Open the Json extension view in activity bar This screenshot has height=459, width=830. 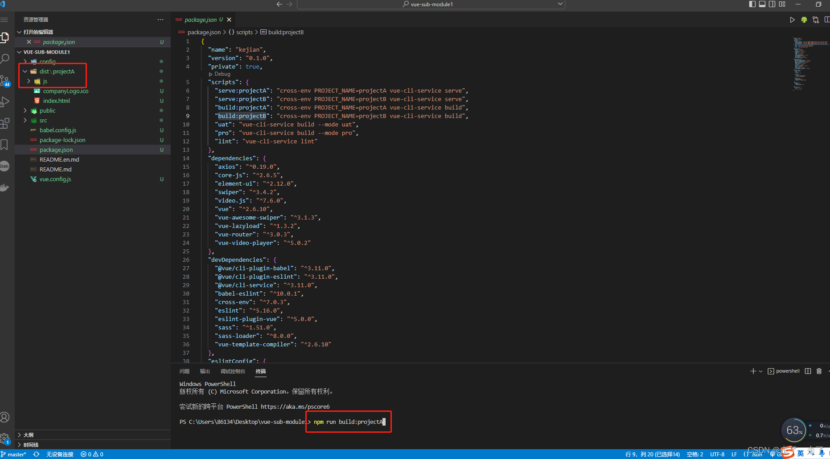(4, 166)
